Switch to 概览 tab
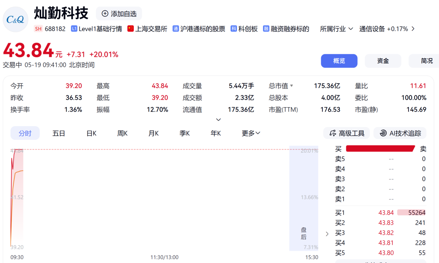The image size is (439, 263). point(339,61)
